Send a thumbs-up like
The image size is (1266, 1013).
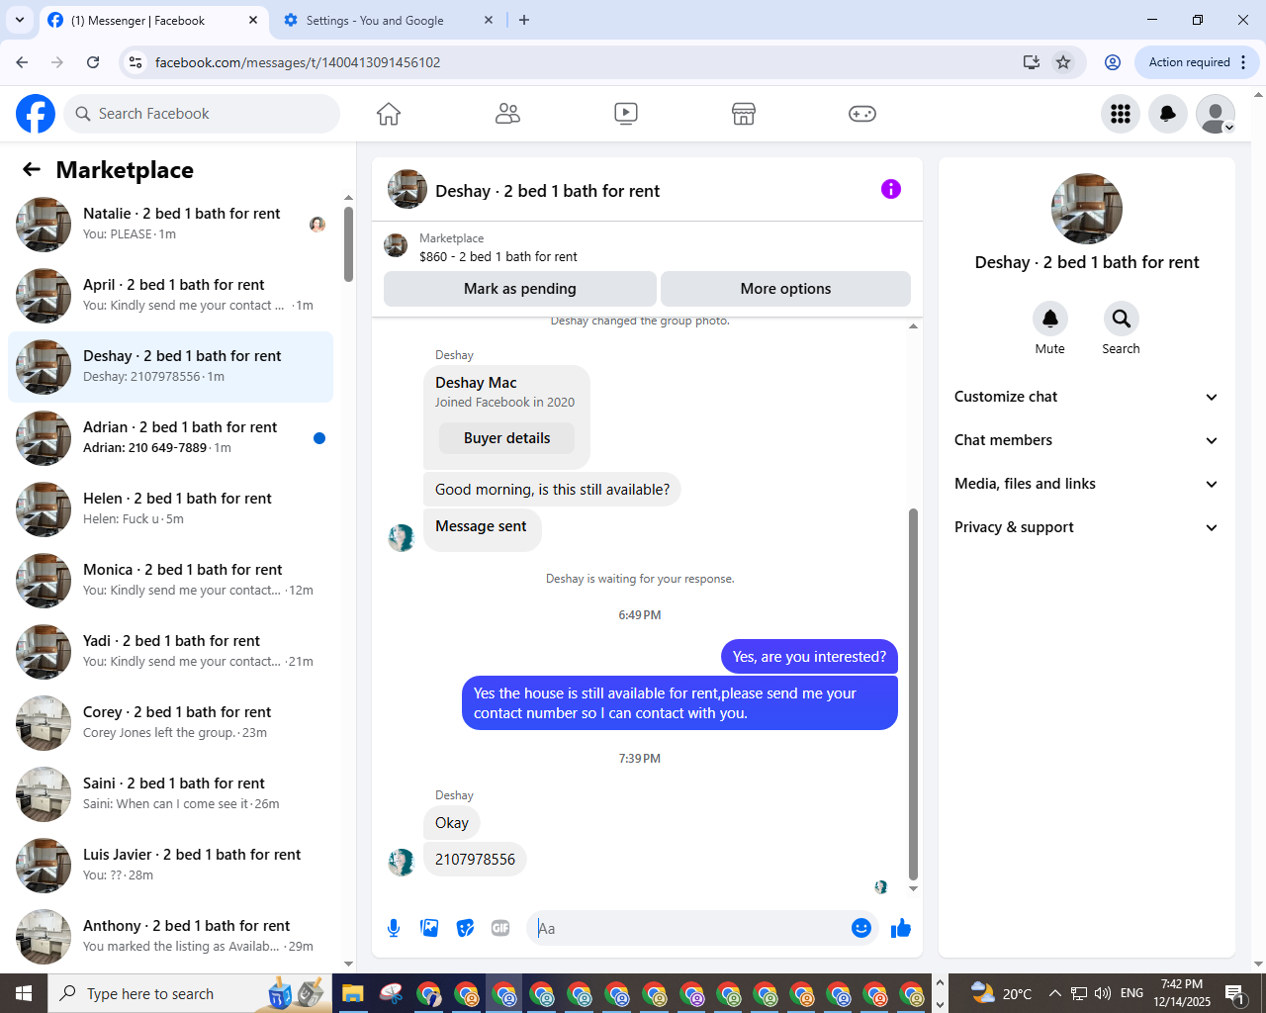point(901,928)
